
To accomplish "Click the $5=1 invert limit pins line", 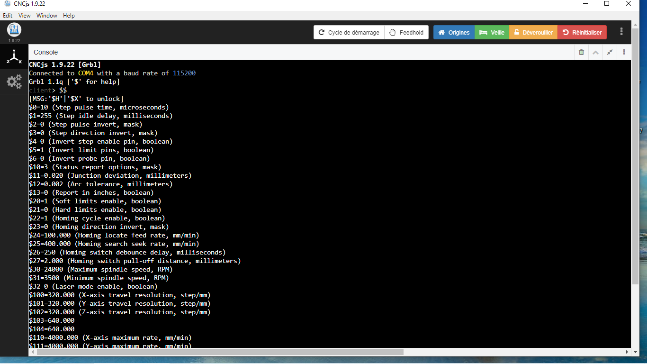I will tap(91, 150).
